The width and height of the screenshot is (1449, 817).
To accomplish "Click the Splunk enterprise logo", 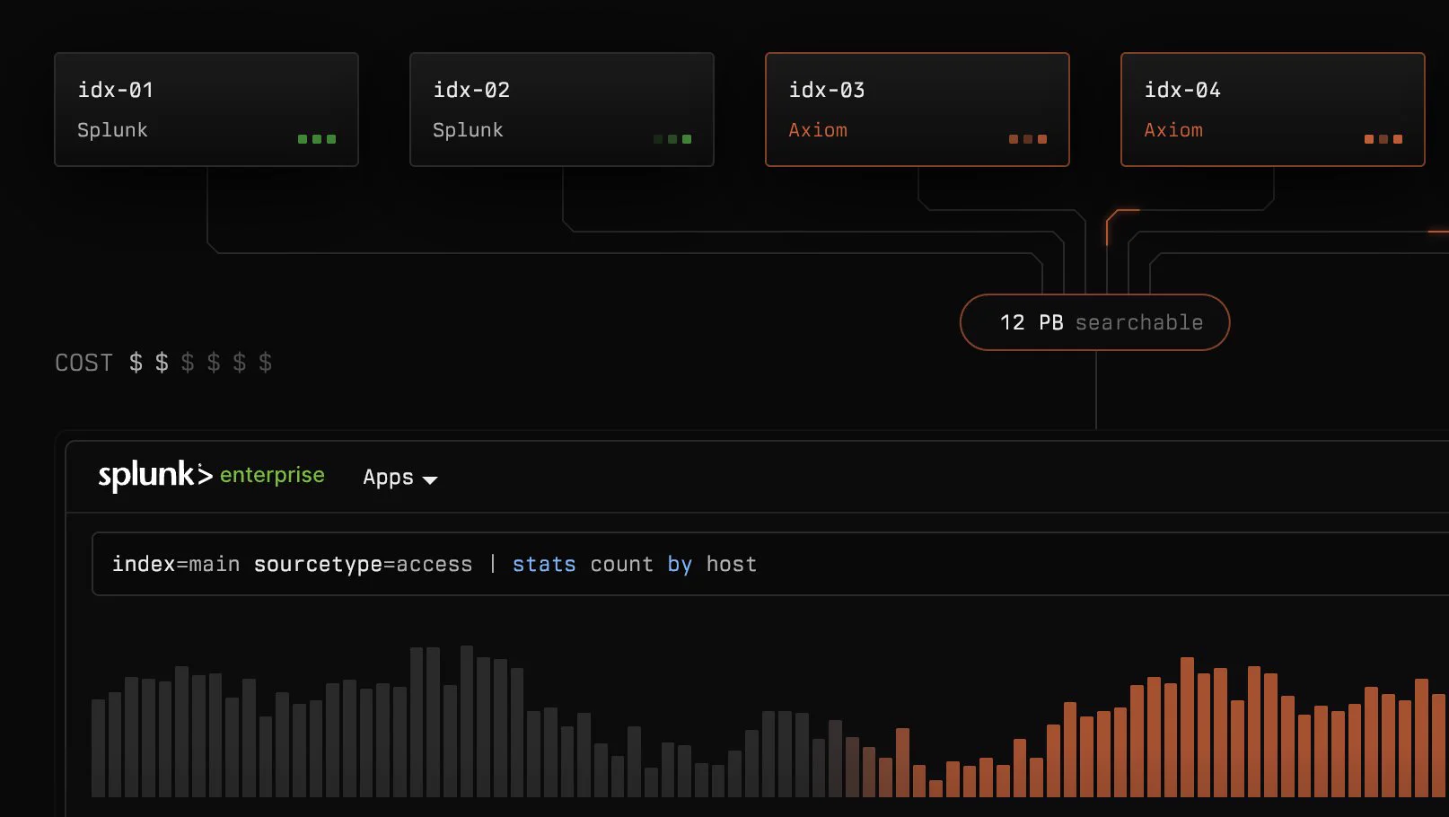I will [x=211, y=475].
